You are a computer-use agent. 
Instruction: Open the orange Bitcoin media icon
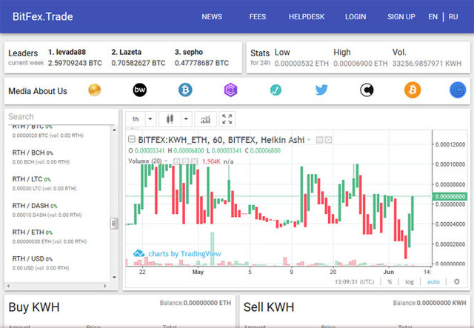(x=413, y=90)
